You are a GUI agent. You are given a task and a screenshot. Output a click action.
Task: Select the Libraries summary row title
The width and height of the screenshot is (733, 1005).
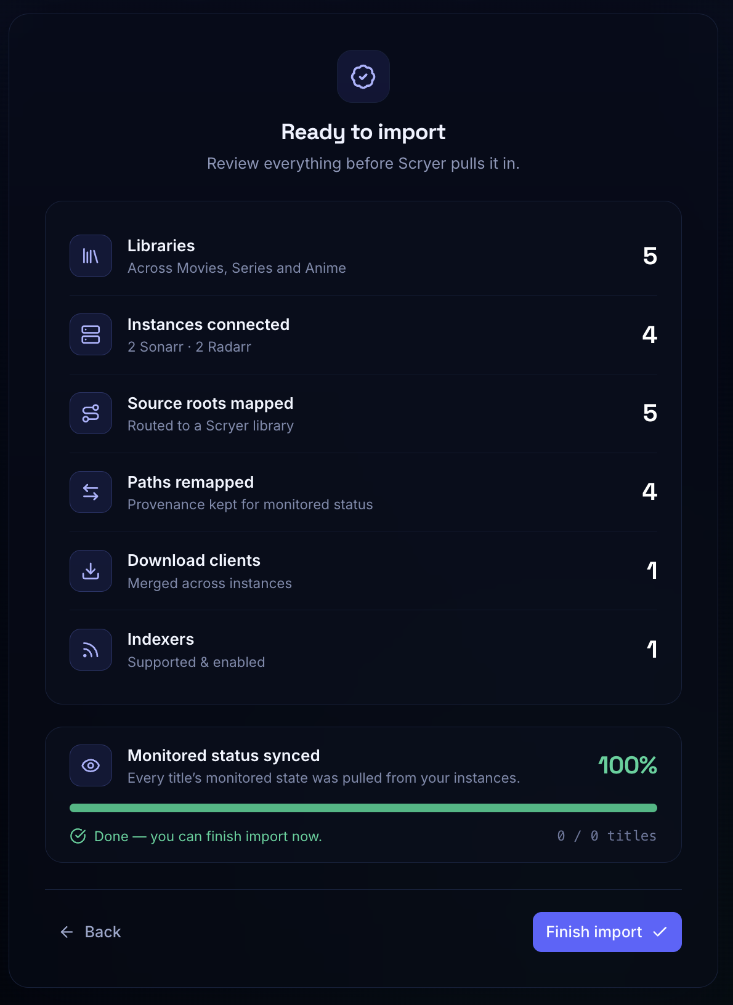(x=161, y=246)
